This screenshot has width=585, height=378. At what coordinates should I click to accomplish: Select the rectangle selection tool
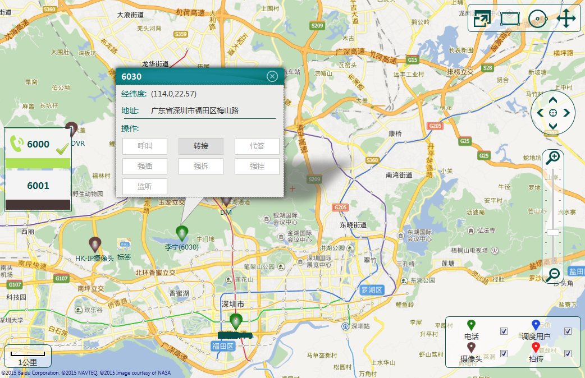click(x=510, y=19)
